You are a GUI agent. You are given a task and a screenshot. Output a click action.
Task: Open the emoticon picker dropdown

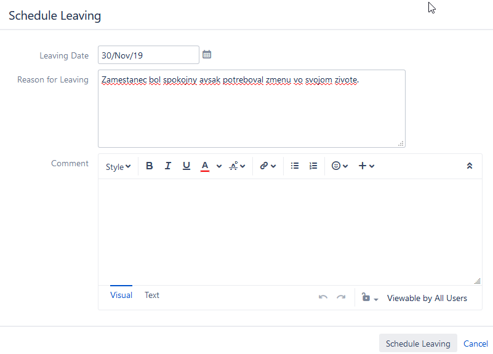340,166
